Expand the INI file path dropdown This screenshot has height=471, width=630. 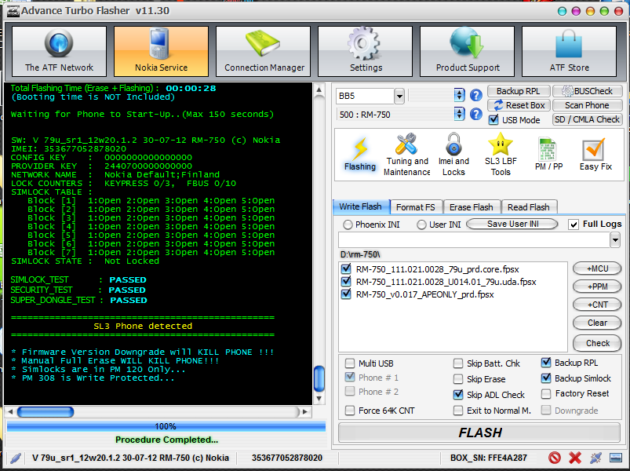[615, 240]
